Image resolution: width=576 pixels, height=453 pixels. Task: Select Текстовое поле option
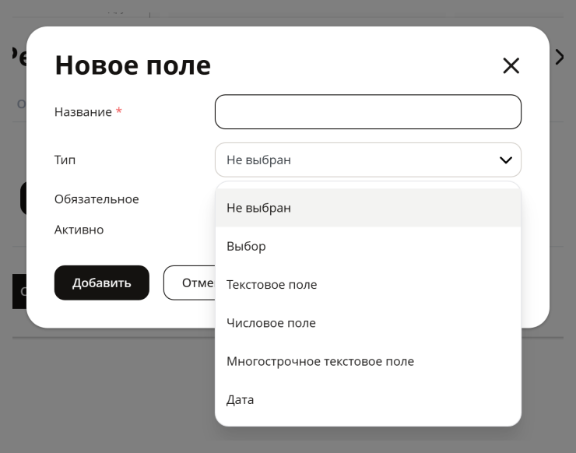click(x=367, y=284)
